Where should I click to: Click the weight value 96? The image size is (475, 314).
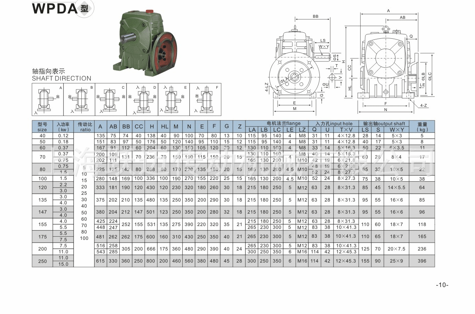click(x=422, y=212)
